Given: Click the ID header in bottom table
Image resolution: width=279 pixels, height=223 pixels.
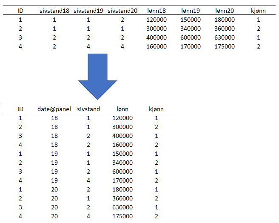Looking at the screenshot, I should [20, 109].
